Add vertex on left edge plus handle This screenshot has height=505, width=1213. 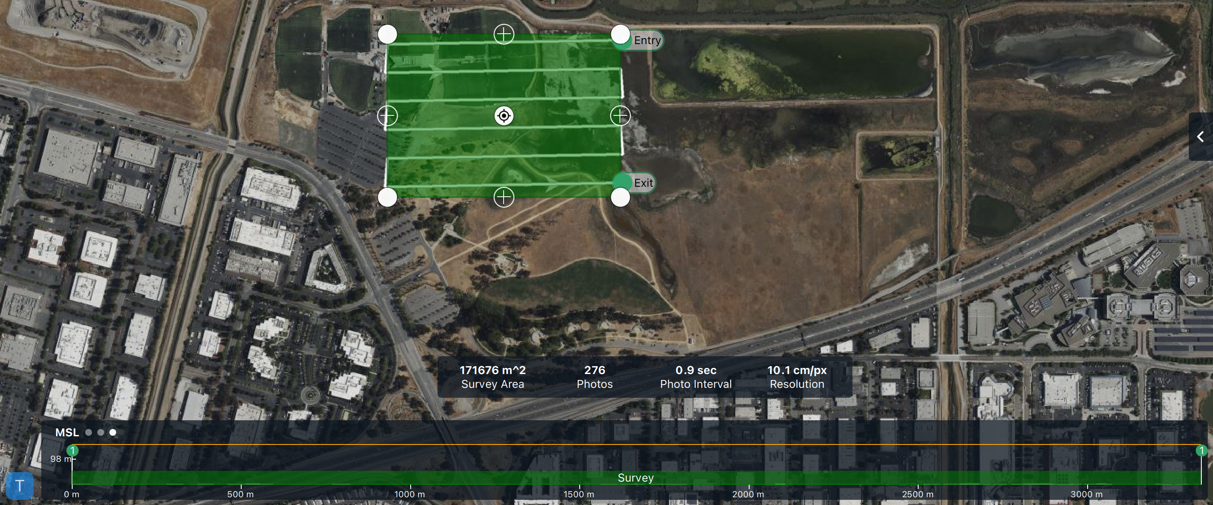point(387,115)
